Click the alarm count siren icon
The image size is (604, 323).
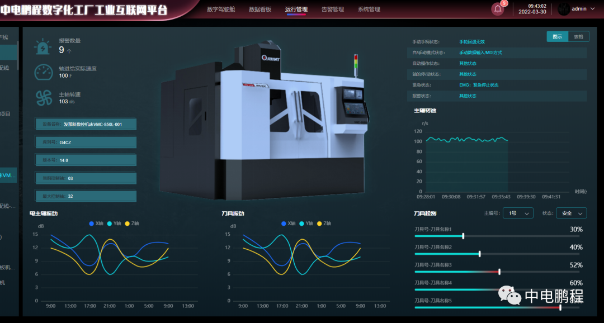(x=43, y=47)
